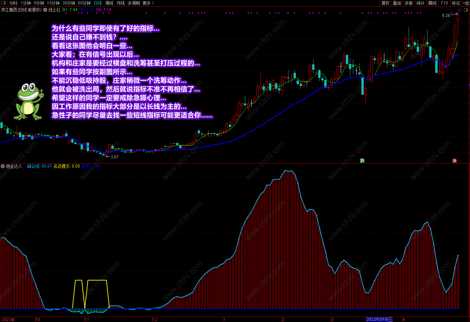The image size is (470, 322).
Task: Click the red 涨 marker icon
Action: tap(454, 160)
